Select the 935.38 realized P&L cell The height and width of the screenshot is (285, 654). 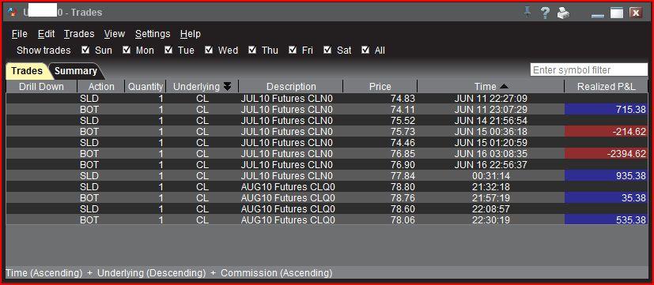pyautogui.click(x=606, y=175)
